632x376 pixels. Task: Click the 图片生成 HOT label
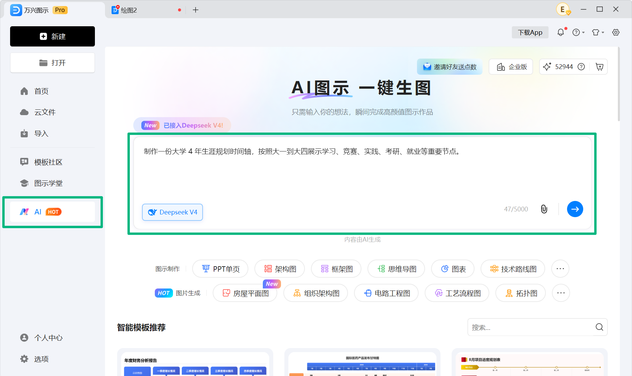[178, 293]
